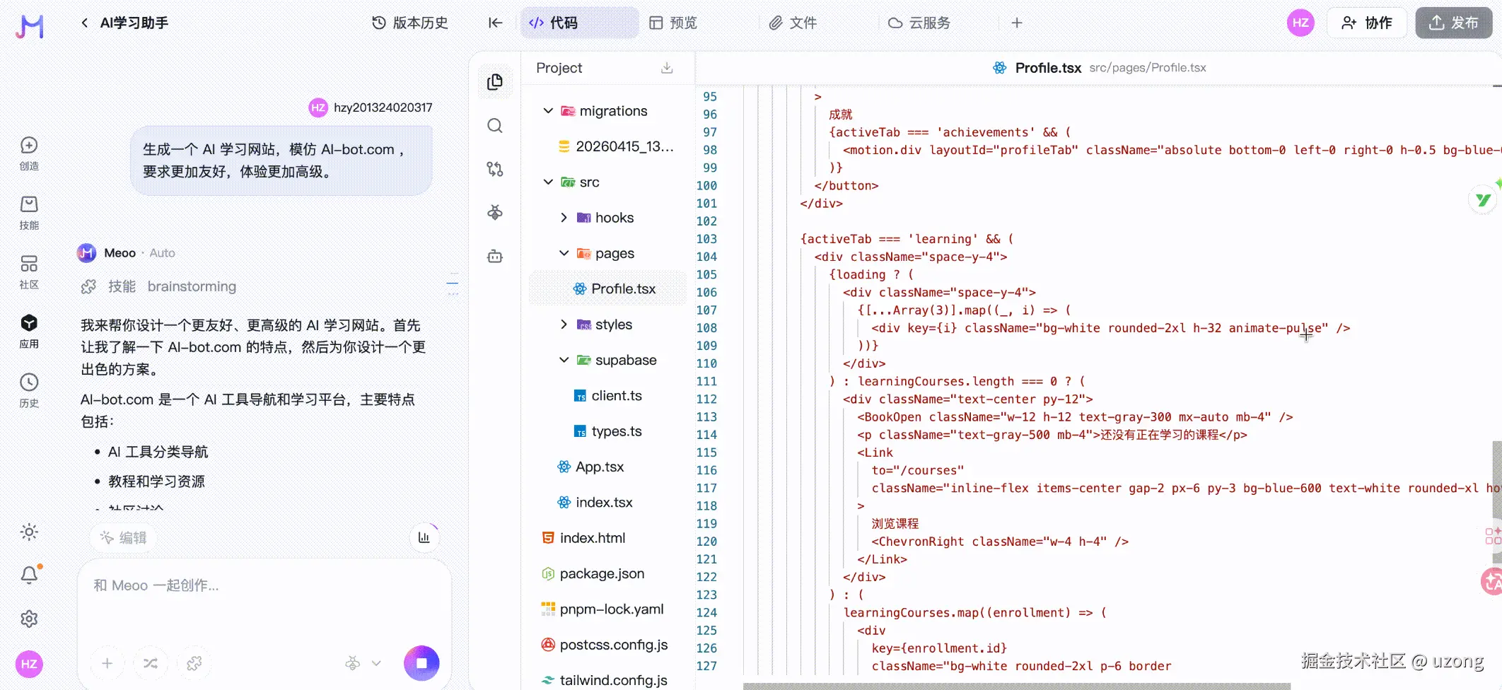The height and width of the screenshot is (690, 1502).
Task: Open pnpm-lock.yaml in the file tree
Action: pyautogui.click(x=602, y=609)
